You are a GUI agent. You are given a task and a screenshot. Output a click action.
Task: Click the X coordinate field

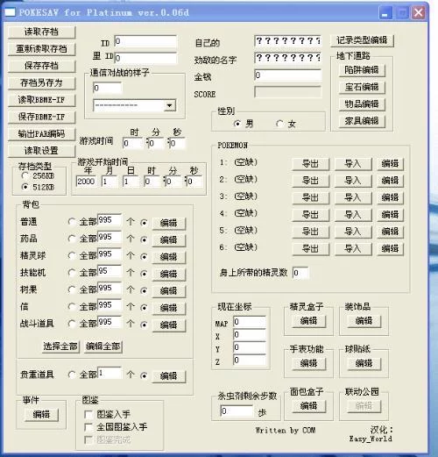(x=250, y=335)
